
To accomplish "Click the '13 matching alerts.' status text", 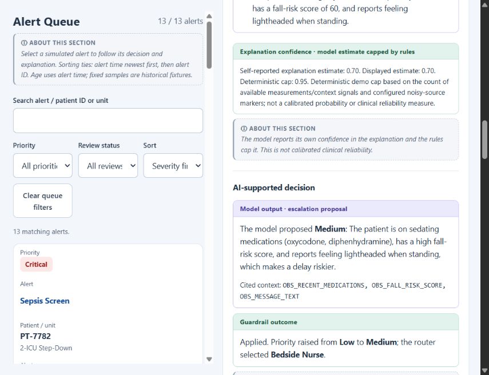I will (41, 232).
